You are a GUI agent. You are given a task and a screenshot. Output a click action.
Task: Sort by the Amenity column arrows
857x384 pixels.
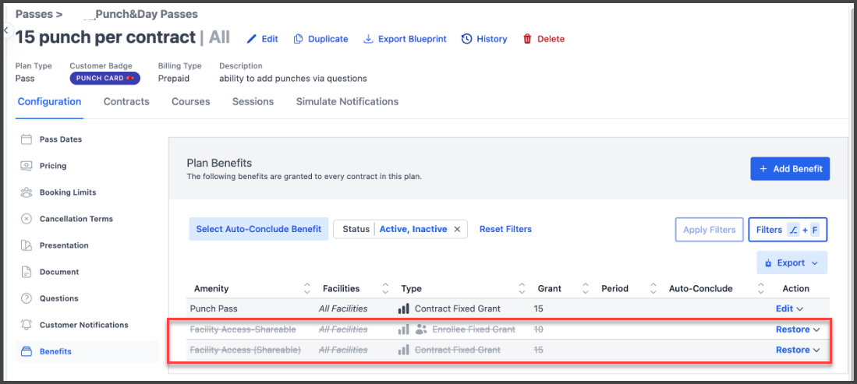point(306,288)
